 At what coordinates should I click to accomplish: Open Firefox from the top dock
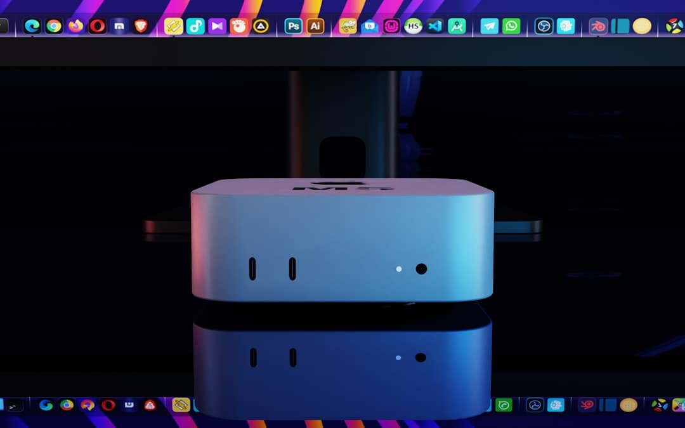[x=75, y=26]
